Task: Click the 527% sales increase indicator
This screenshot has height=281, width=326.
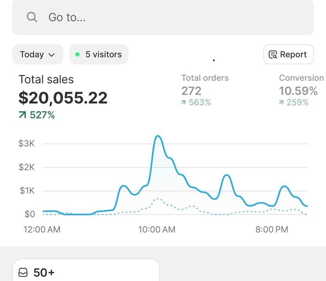Action: pyautogui.click(x=37, y=115)
